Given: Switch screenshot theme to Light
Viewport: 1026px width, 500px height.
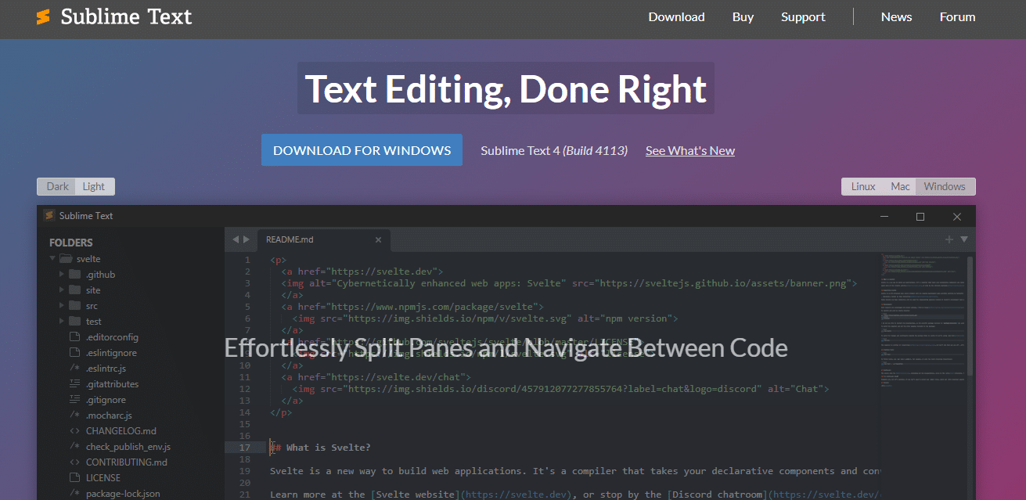Looking at the screenshot, I should point(95,186).
